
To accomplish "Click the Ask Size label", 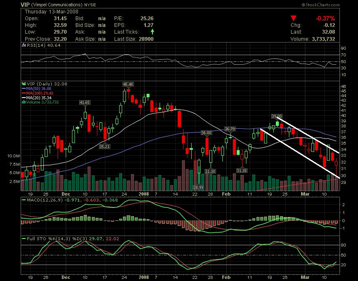I will [85, 39].
